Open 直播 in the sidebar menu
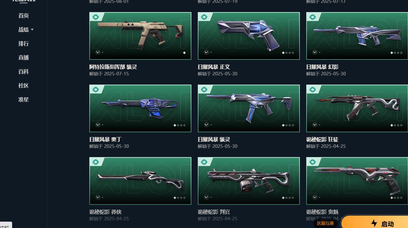 coord(24,58)
